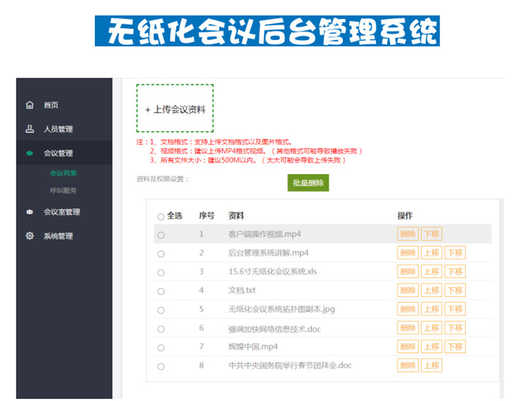Move 中共中央国务院举行春节团拜会.doc up
This screenshot has width=527, height=401.
pyautogui.click(x=431, y=365)
